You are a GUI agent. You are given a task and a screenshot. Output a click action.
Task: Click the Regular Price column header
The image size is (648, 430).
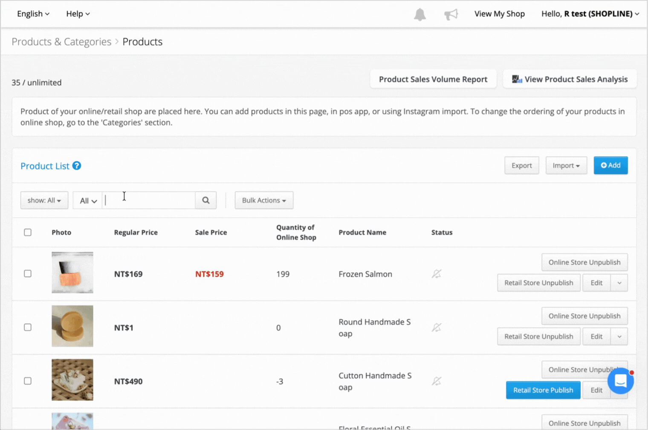pos(136,232)
